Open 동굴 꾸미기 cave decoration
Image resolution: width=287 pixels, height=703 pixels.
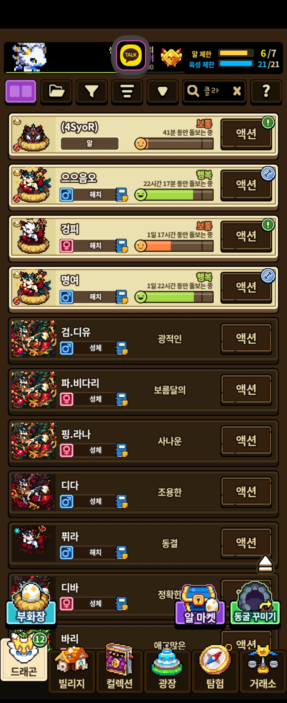[x=255, y=603]
